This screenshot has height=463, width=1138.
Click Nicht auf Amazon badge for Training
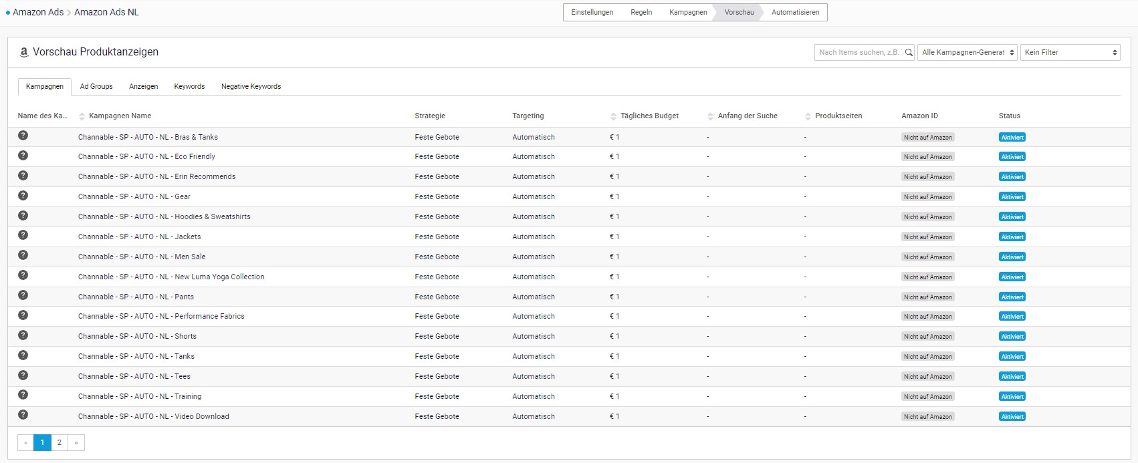927,396
